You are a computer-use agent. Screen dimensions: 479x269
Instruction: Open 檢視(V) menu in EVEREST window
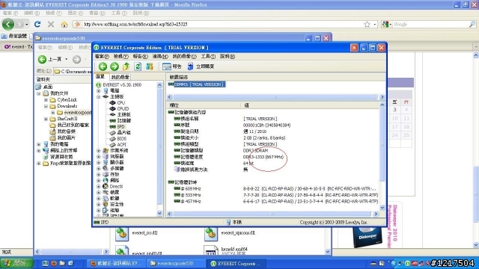[x=121, y=57]
